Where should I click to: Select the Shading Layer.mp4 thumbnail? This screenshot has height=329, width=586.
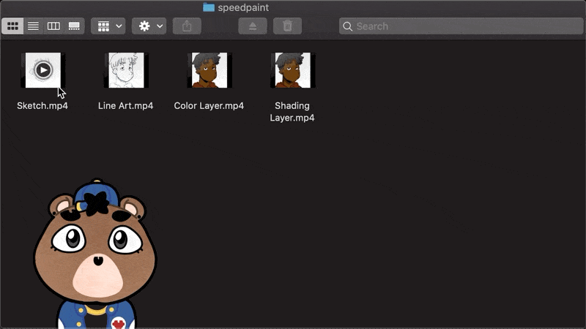click(292, 70)
